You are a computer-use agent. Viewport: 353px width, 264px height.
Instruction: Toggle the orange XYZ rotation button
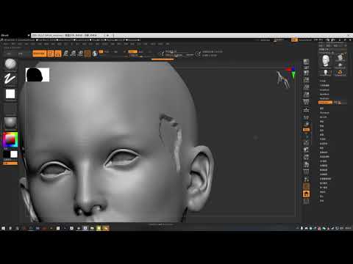coord(306,130)
